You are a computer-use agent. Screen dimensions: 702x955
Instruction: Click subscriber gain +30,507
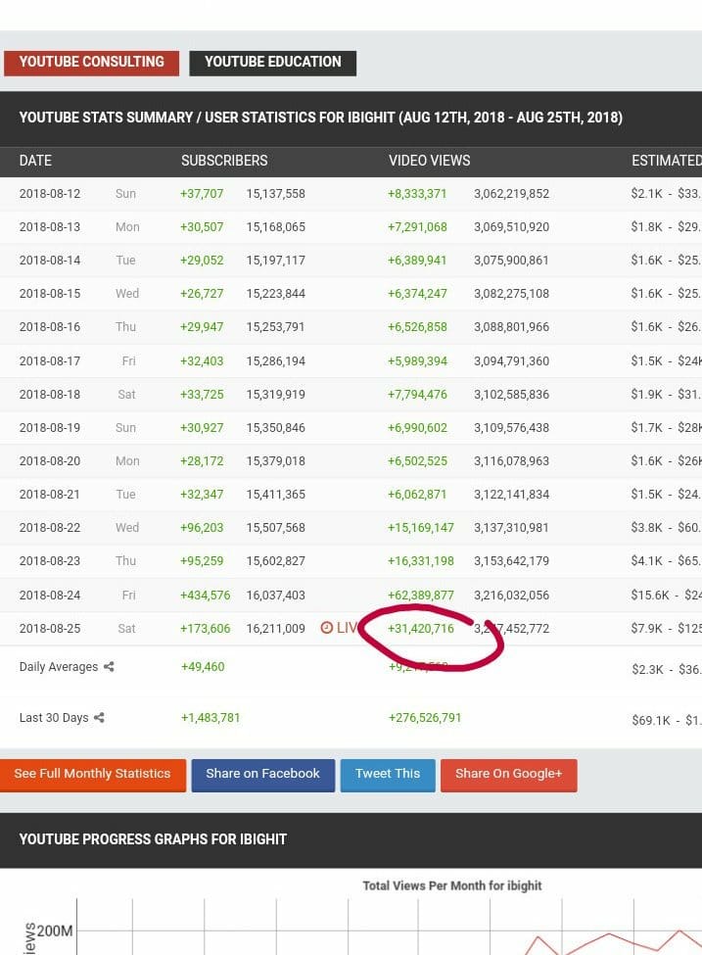point(202,227)
